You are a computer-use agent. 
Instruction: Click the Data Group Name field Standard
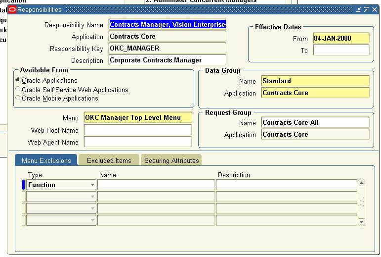coord(315,81)
